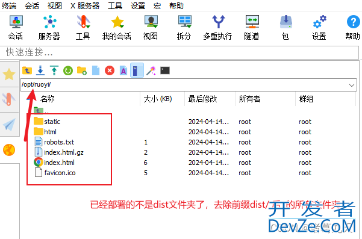The height and width of the screenshot is (239, 362).
Task: Open the 宏 menu
Action: coord(157,5)
